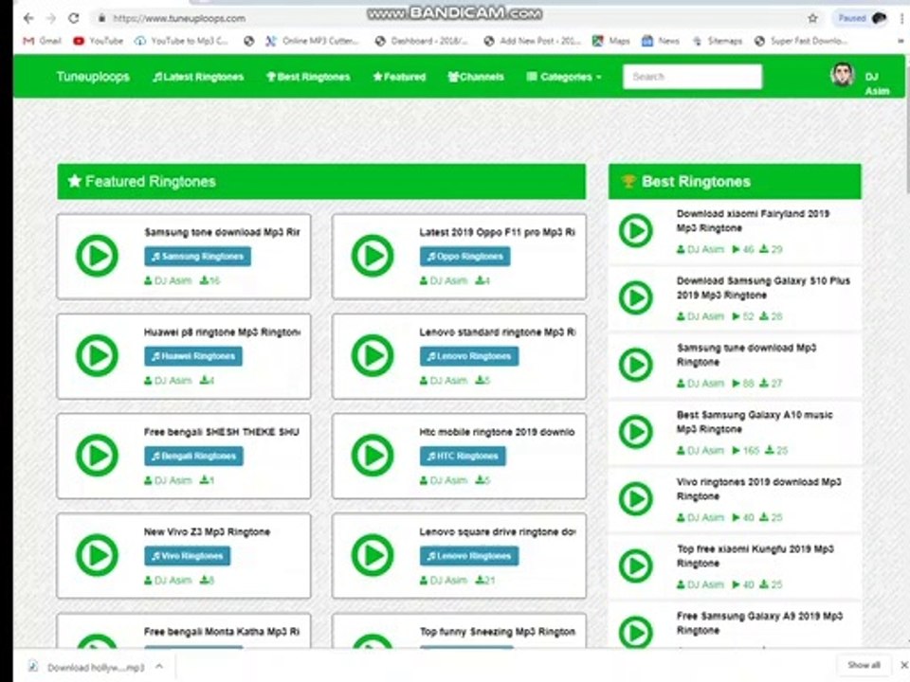Open Lenovo Ringtones tag under Lenovo square drive
Screen dimensions: 910x682
(x=469, y=556)
